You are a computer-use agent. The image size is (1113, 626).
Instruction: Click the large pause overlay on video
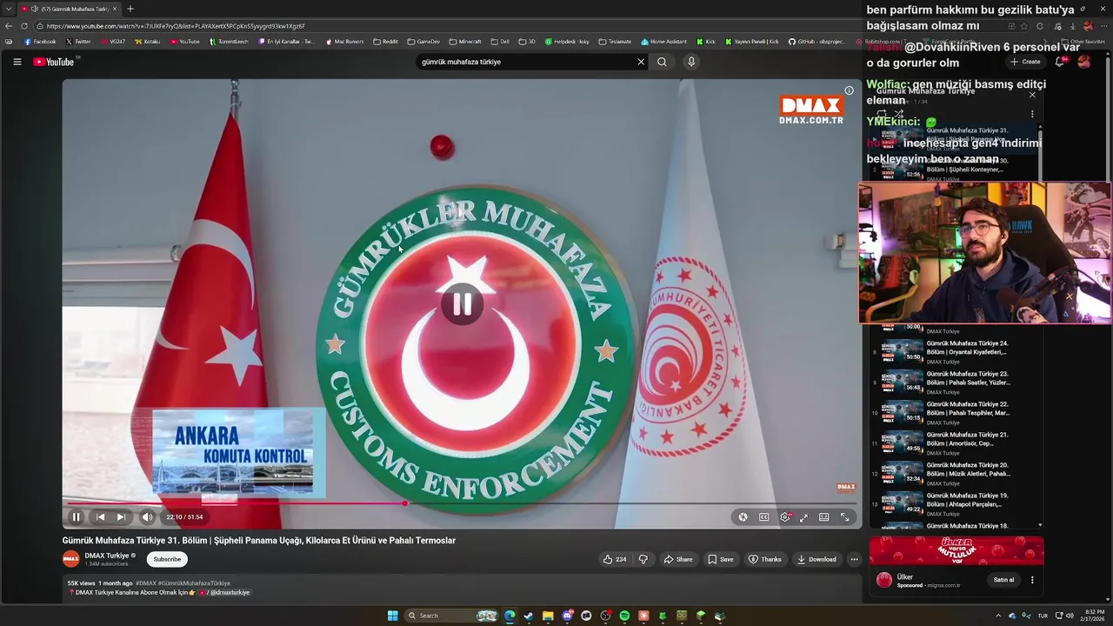click(462, 303)
